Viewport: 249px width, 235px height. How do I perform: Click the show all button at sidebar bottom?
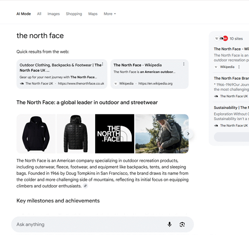coord(232,137)
